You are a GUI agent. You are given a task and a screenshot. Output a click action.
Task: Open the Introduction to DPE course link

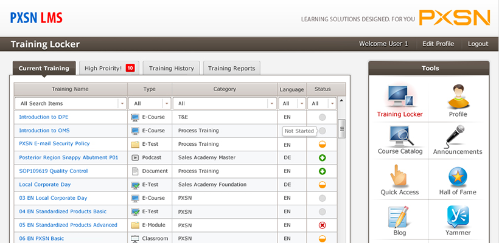click(44, 117)
